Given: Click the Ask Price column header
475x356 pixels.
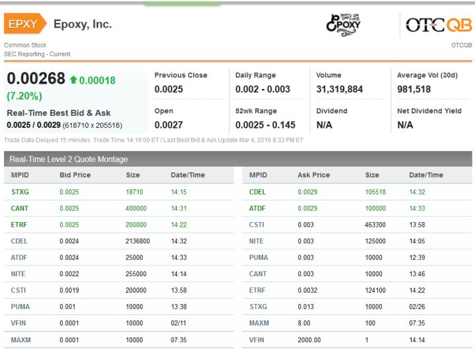Looking at the screenshot, I should 313,175.
